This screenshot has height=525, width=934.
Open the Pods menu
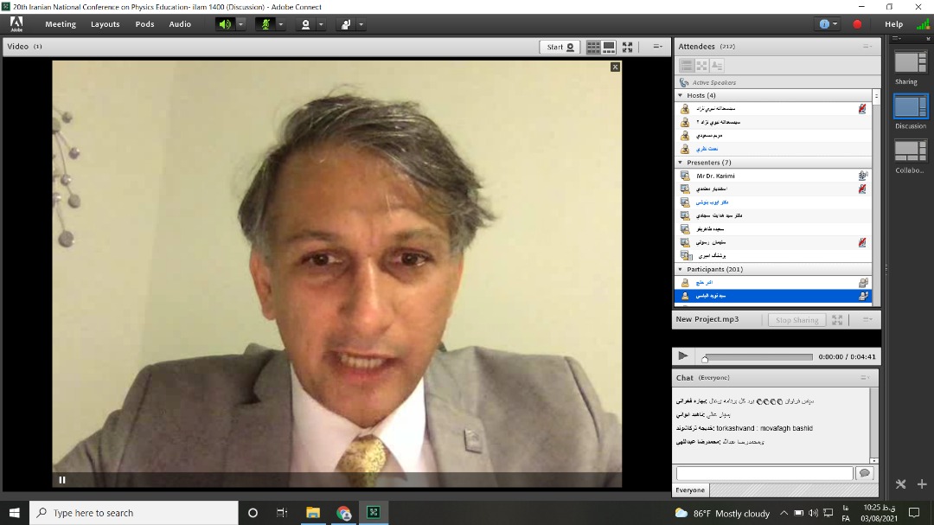coord(144,24)
